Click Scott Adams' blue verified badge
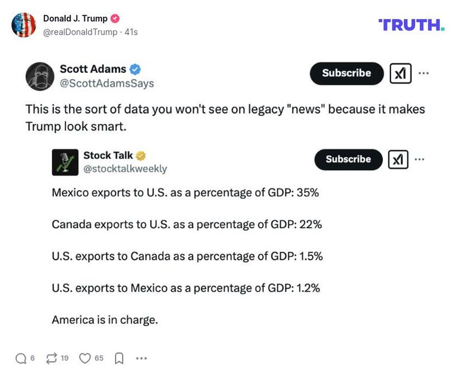The image size is (456, 381). pyautogui.click(x=135, y=68)
